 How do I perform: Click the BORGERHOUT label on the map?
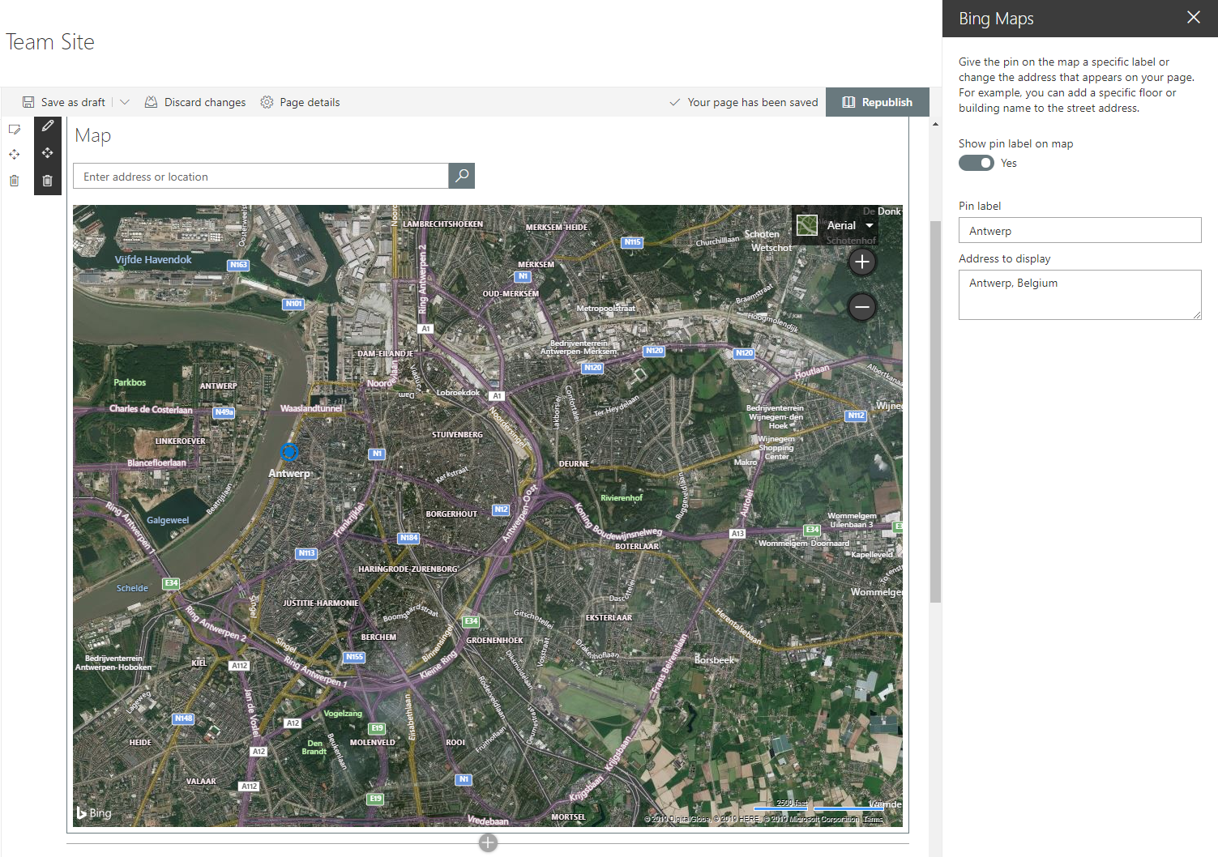tap(451, 514)
